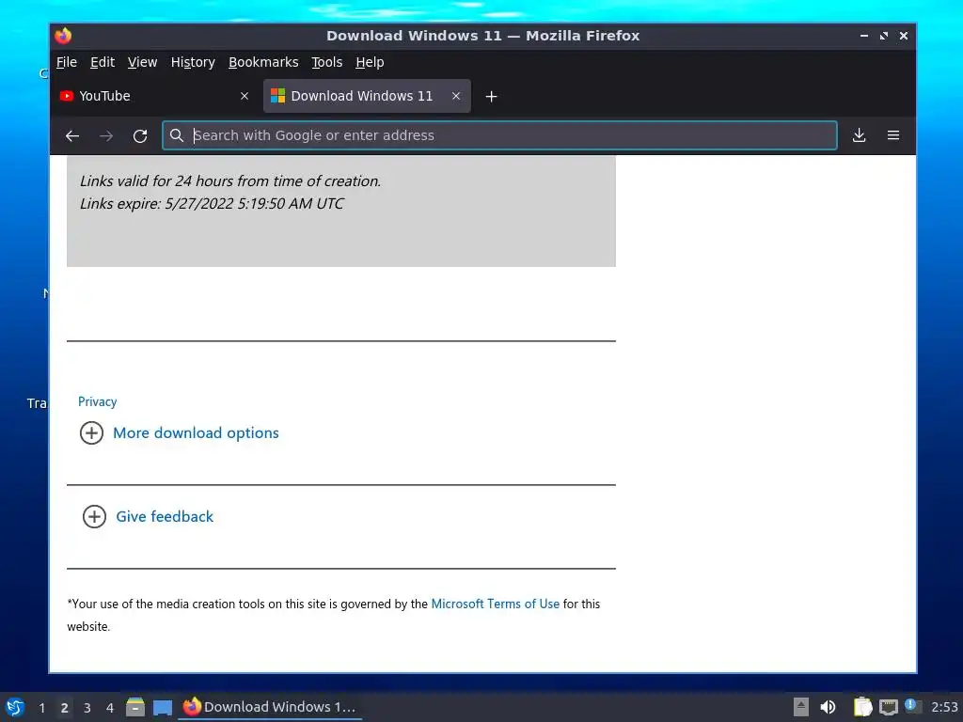Open the Help menu
Viewport: 963px width, 722px height.
[370, 62]
